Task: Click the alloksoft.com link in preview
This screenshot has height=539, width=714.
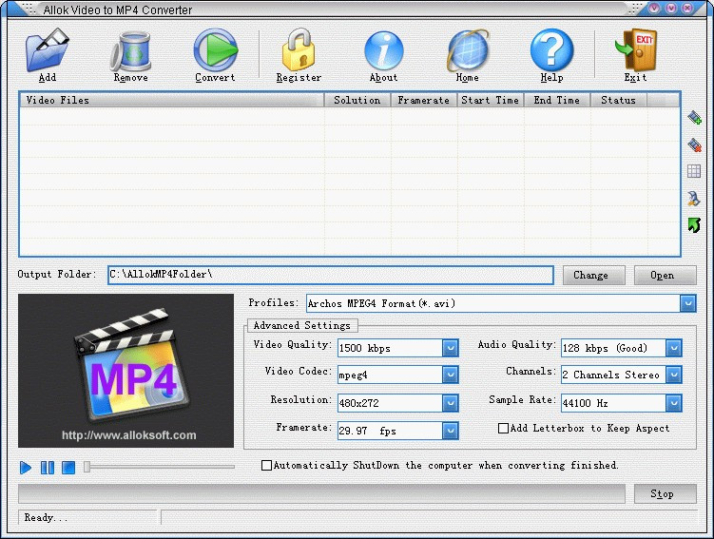Action: (129, 435)
